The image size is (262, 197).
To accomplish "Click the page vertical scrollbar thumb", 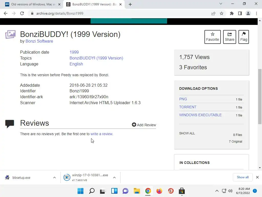I will click(260, 96).
